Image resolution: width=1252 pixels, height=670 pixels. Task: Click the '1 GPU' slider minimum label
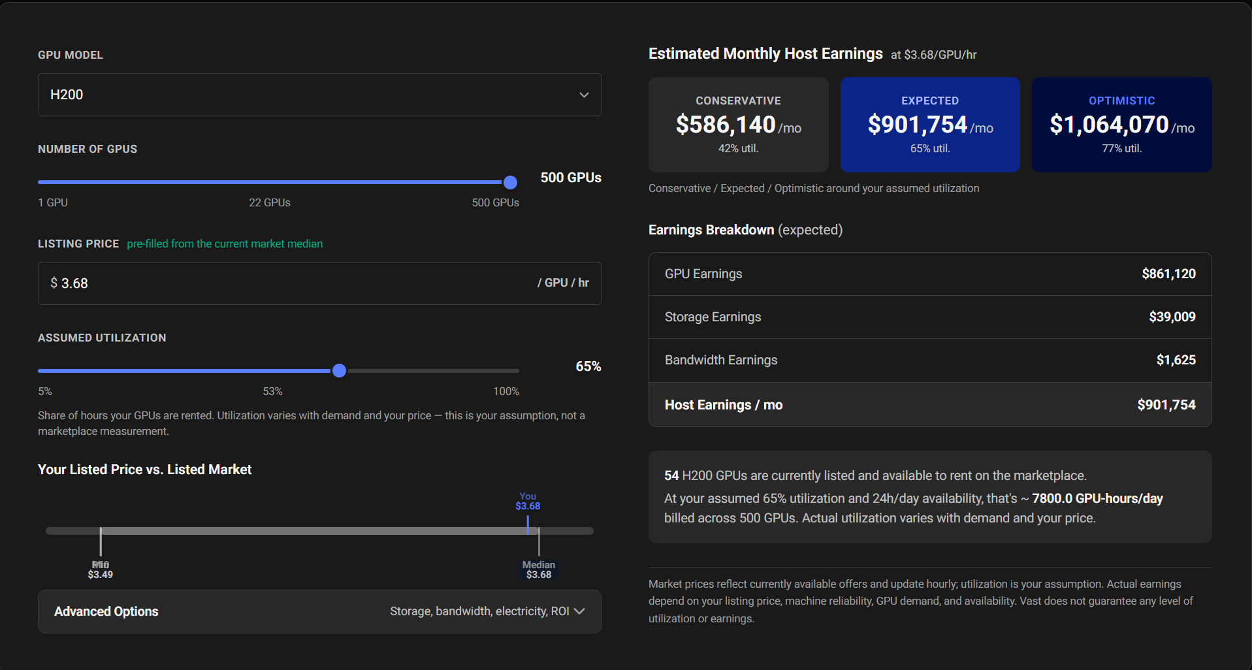[x=53, y=202]
